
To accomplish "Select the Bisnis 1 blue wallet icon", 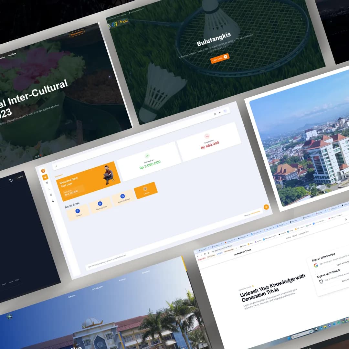I will click(x=78, y=211).
